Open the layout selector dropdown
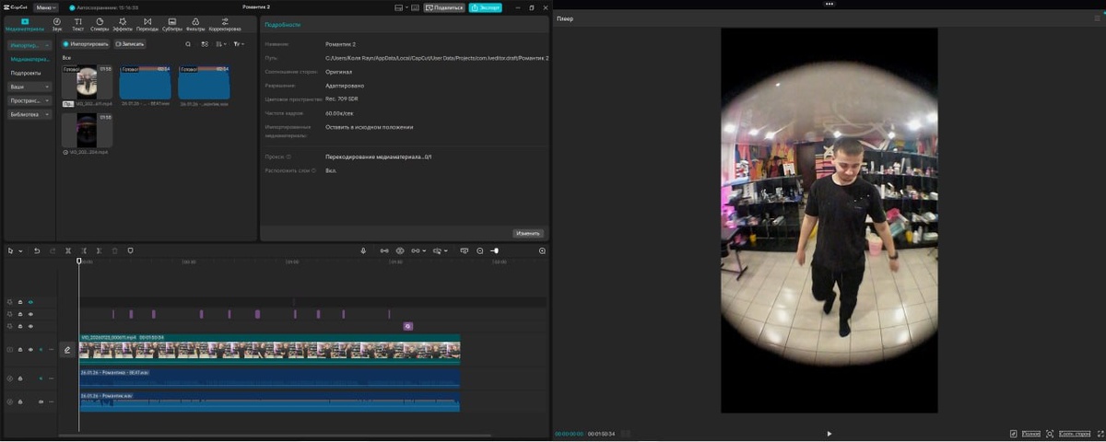The height and width of the screenshot is (442, 1106). [x=400, y=7]
